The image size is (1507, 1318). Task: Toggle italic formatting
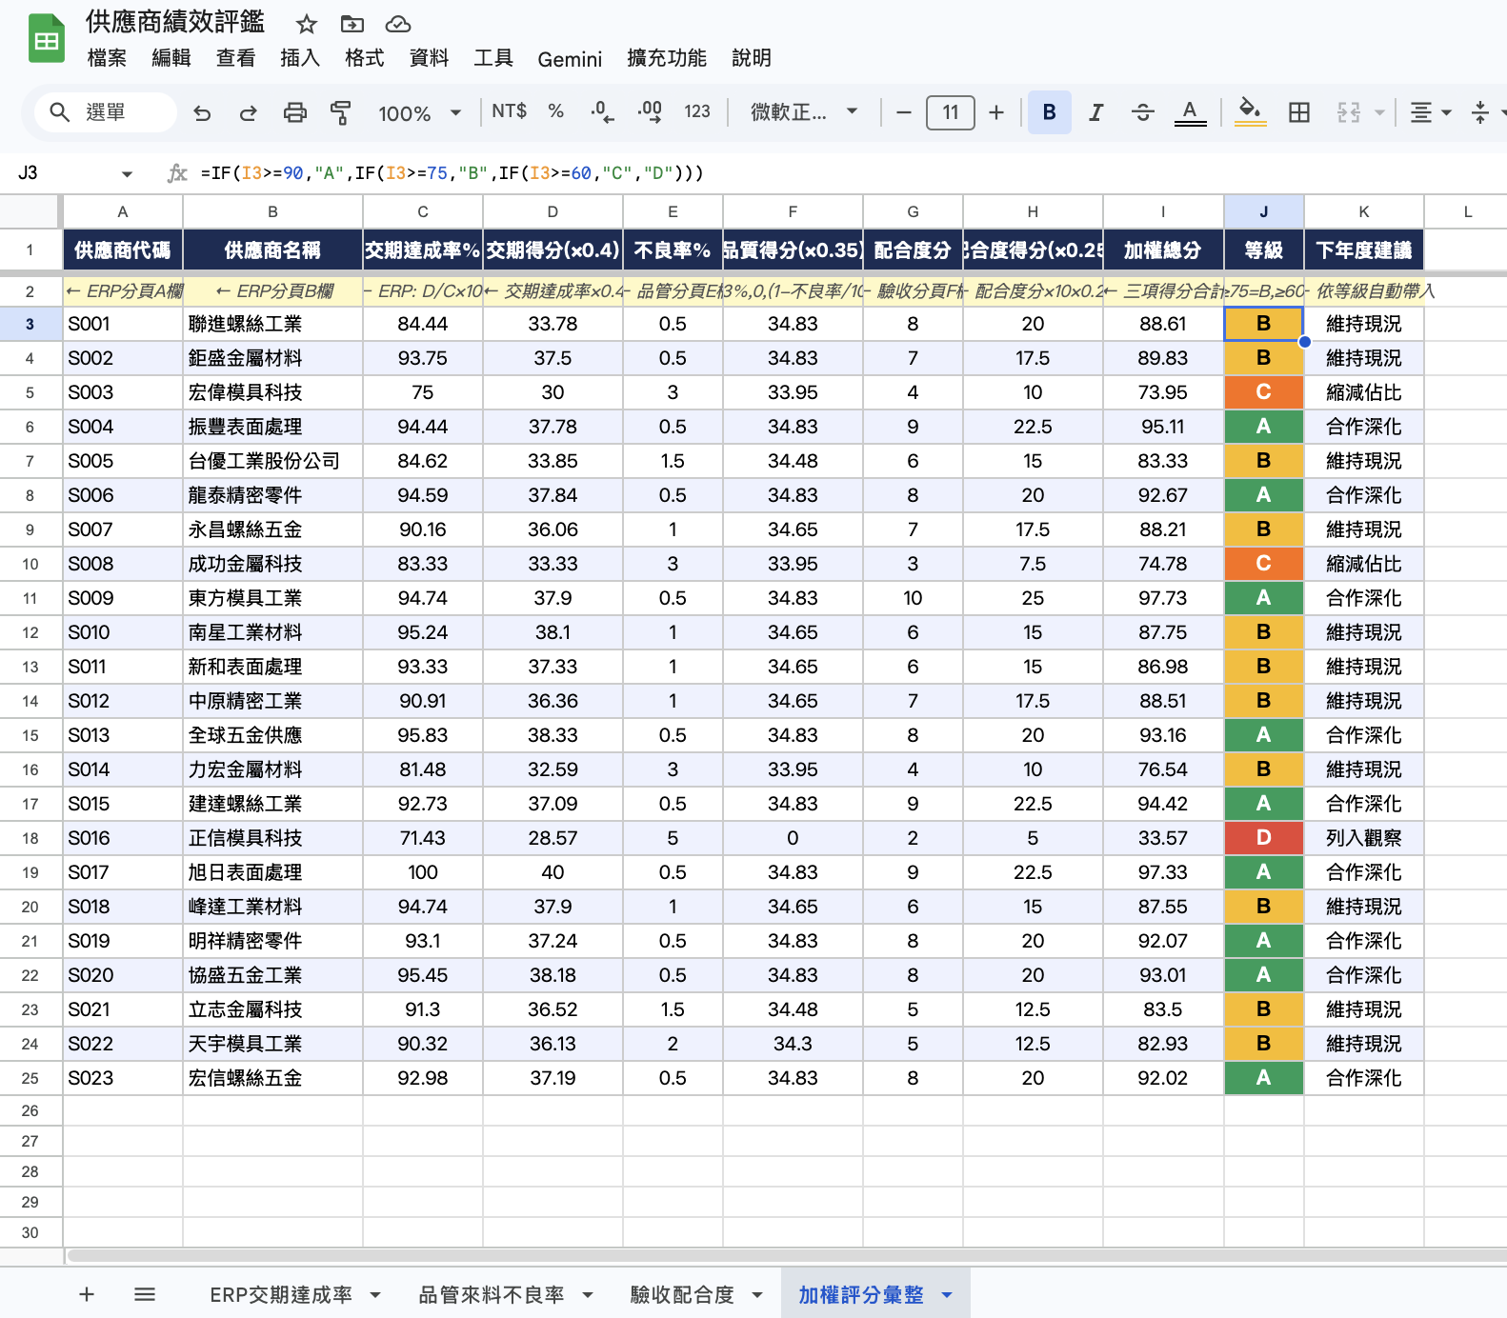pos(1096,112)
